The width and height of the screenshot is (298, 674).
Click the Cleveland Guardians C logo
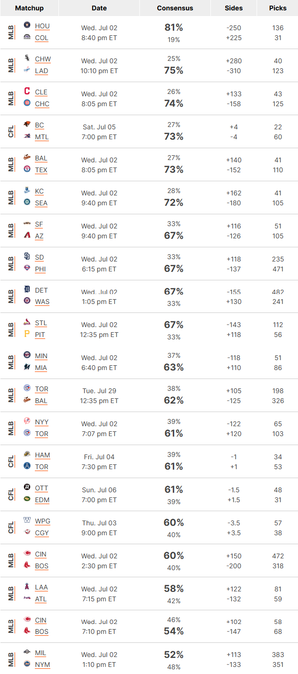(x=27, y=92)
